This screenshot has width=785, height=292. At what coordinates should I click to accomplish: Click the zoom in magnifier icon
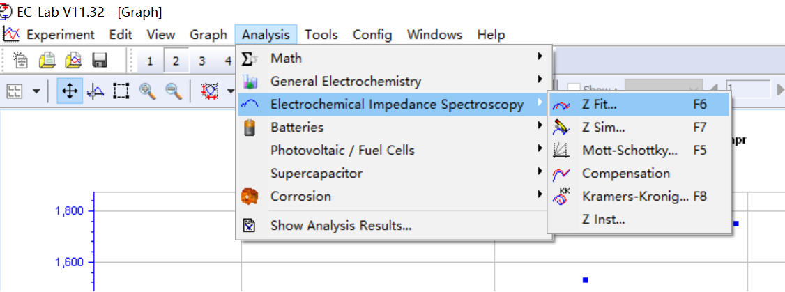point(148,91)
